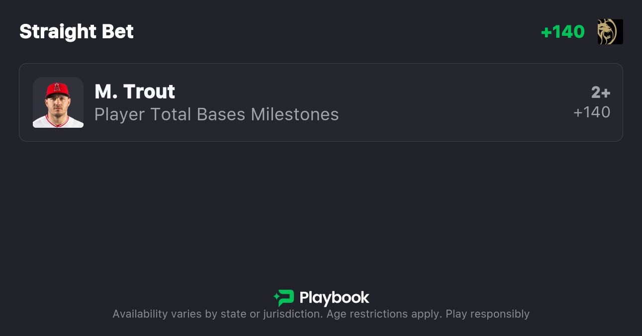Click the BetMGM lion logo
Image resolution: width=642 pixels, height=336 pixels.
(610, 32)
